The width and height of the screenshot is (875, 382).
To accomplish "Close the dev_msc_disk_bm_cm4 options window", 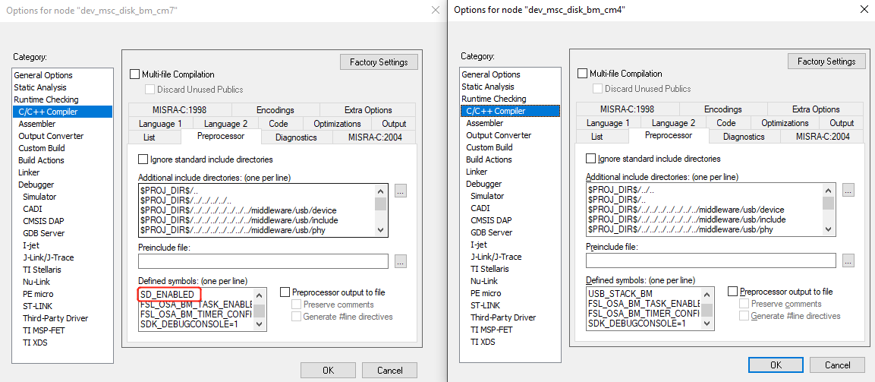I will tap(864, 10).
